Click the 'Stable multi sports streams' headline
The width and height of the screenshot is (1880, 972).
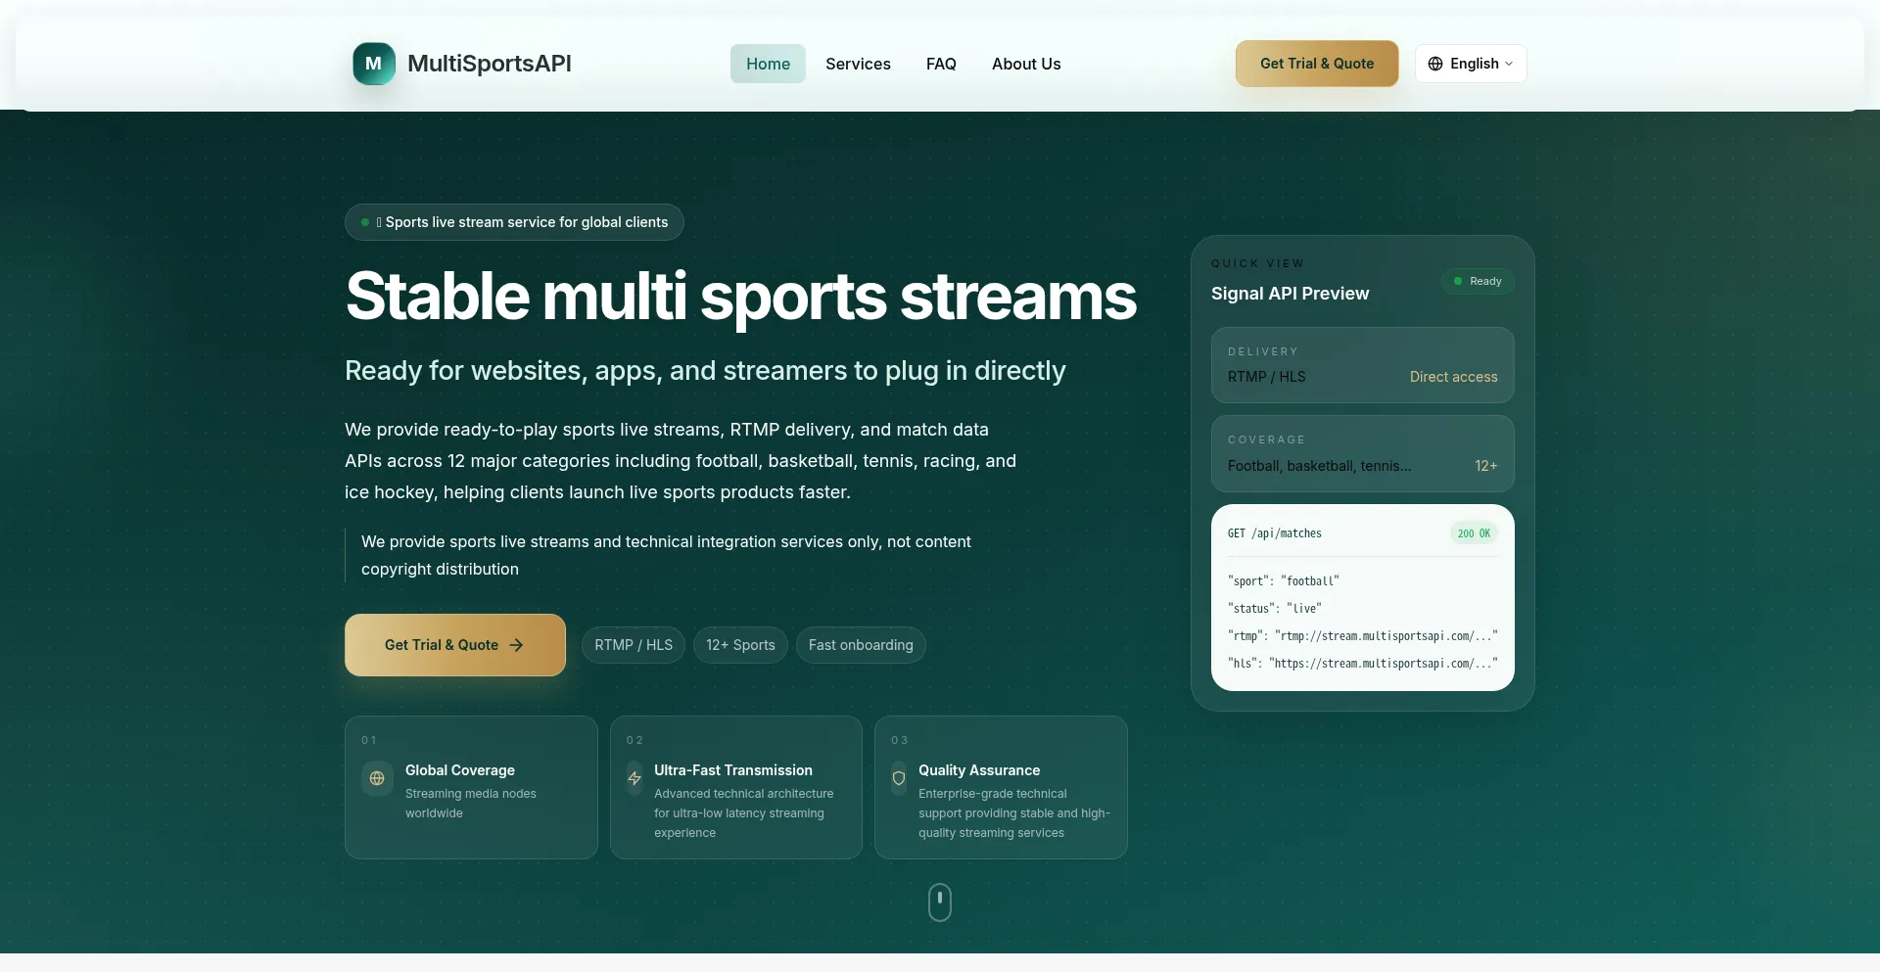click(x=740, y=296)
